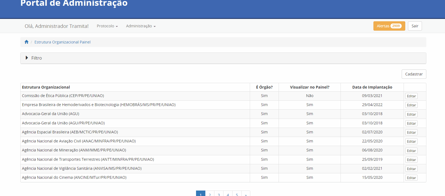Click the Não value in Comissão row
This screenshot has height=196, width=445.
310,96
